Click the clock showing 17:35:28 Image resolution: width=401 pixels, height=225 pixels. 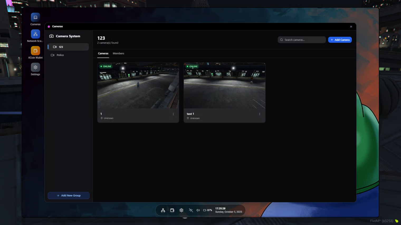click(220, 208)
